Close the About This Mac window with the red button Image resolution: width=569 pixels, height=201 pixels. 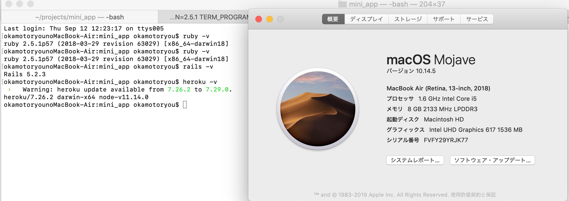pos(259,19)
